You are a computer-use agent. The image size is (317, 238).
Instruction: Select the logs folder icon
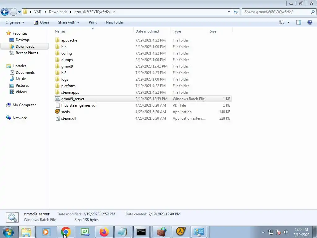point(57,79)
